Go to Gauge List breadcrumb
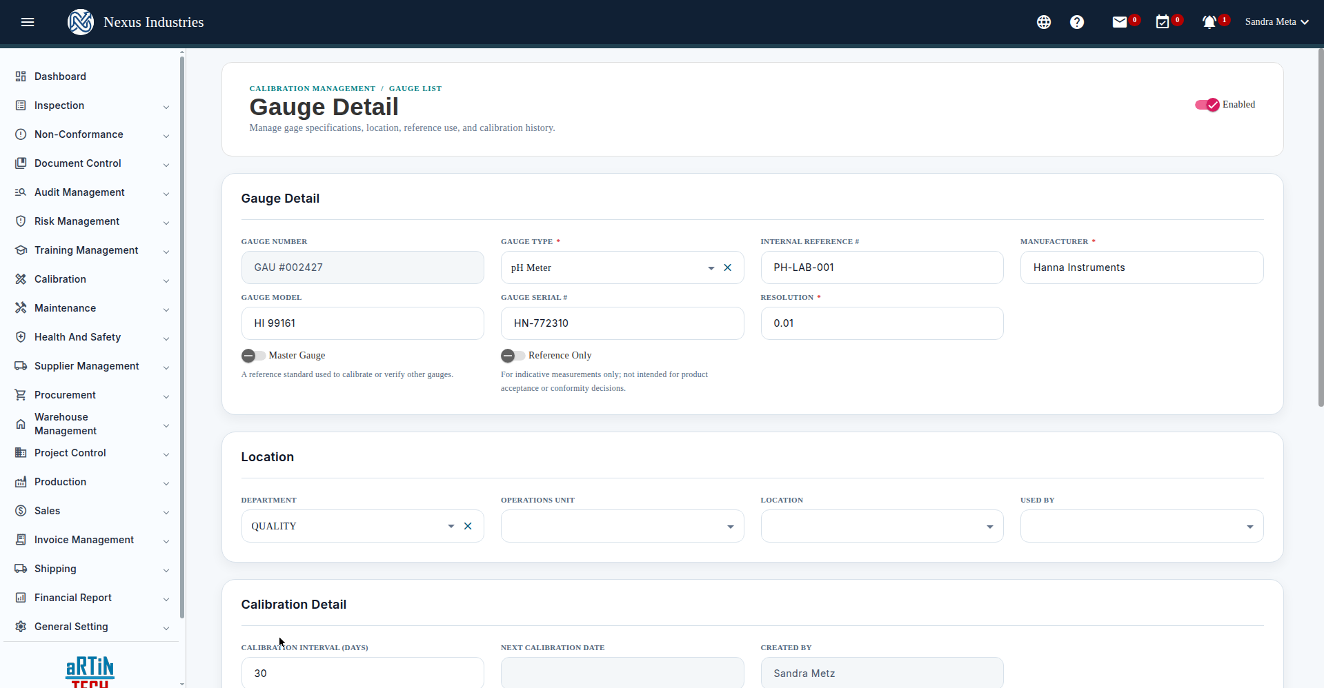The width and height of the screenshot is (1324, 688). [415, 88]
